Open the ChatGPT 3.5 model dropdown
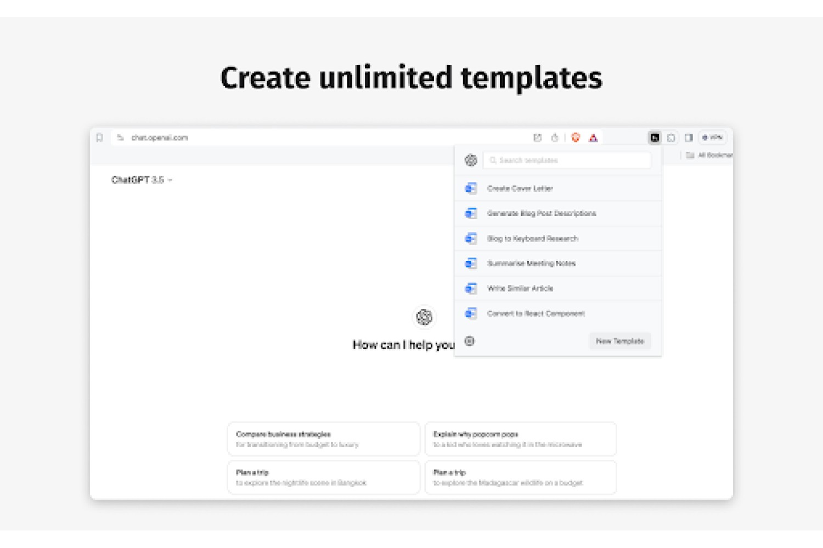Image resolution: width=823 pixels, height=548 pixels. point(142,180)
